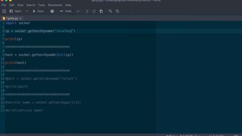Open the Tools menu
The width and height of the screenshot is (242, 136).
coord(42,5)
